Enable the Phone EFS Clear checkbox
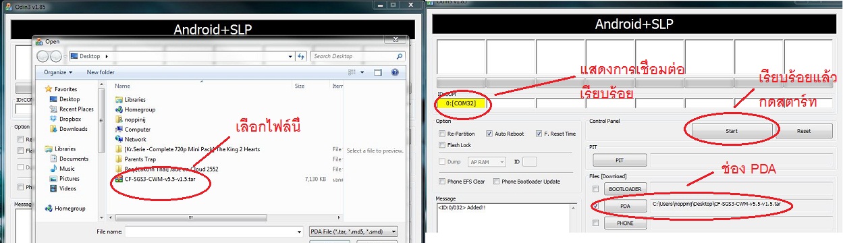 click(441, 182)
